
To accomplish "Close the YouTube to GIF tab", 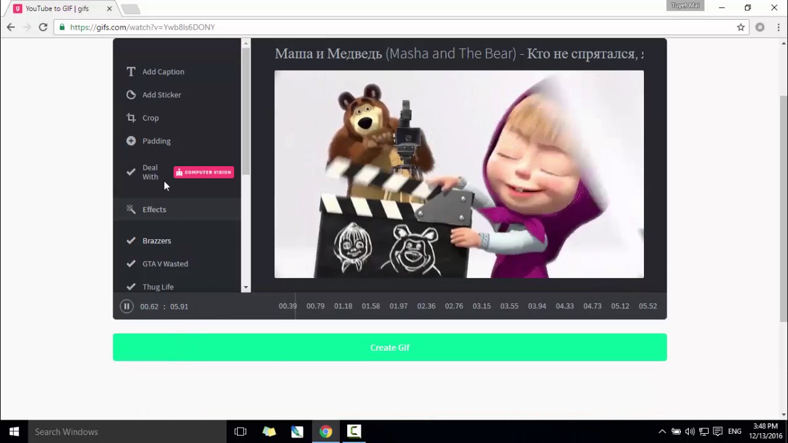I will click(x=109, y=9).
